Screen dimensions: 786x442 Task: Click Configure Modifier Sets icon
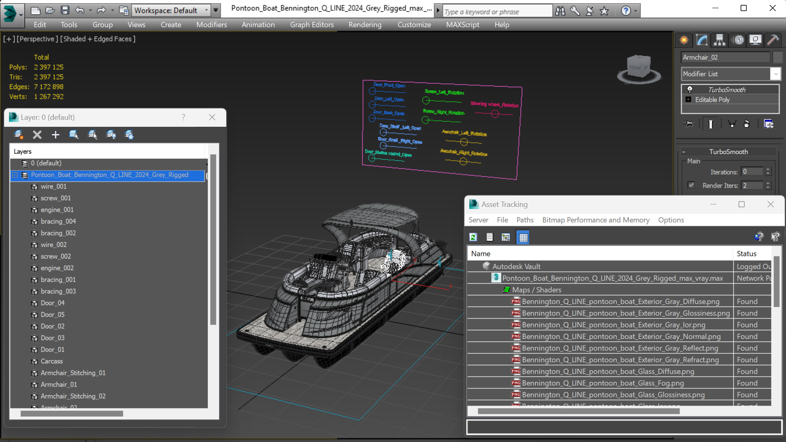point(769,124)
